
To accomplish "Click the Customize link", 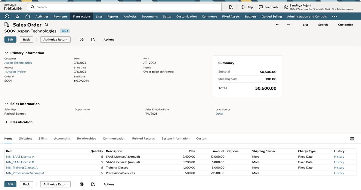I will click(345, 25).
